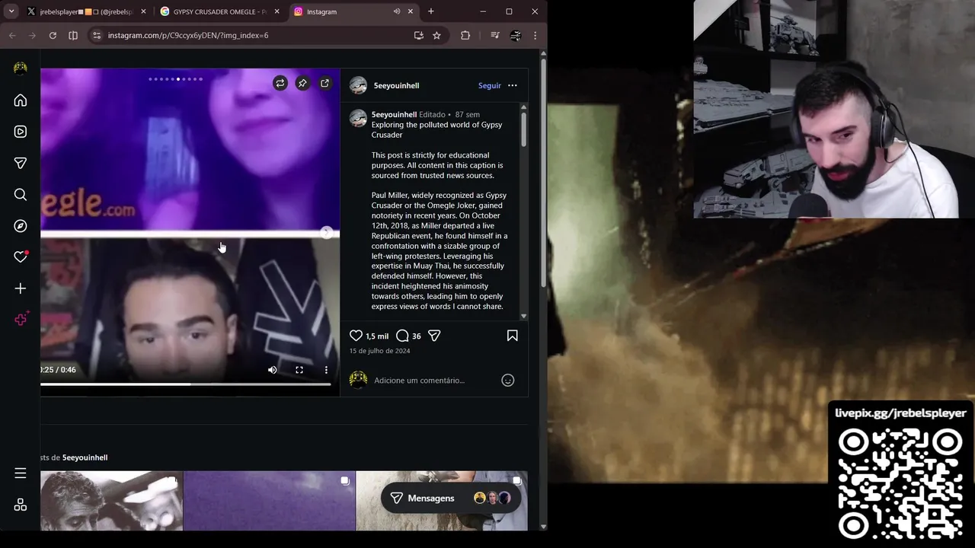
Task: Click the 15 de julho de 2024 date
Action: pos(379,351)
